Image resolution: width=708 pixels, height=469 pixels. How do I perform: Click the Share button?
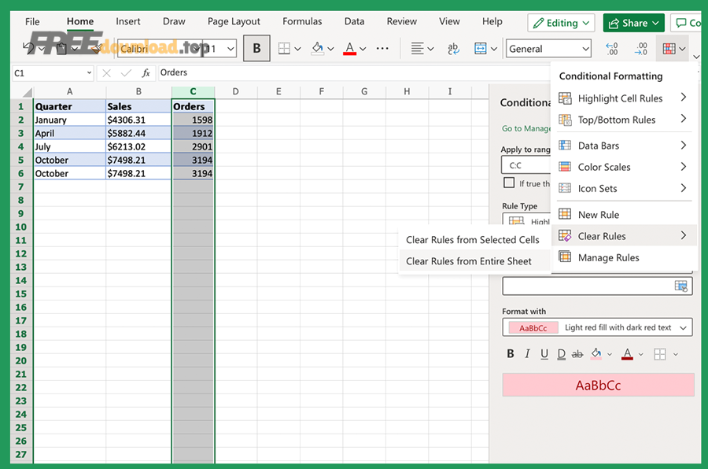click(633, 23)
